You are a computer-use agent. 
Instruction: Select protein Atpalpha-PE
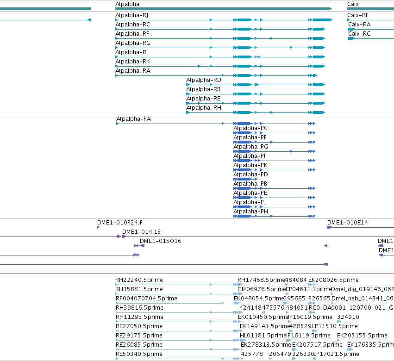(250, 193)
